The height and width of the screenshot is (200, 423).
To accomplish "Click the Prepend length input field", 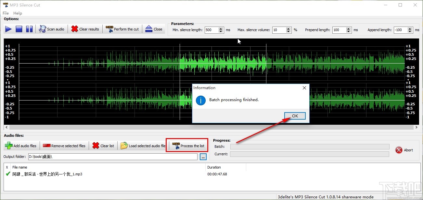I will 339,30.
